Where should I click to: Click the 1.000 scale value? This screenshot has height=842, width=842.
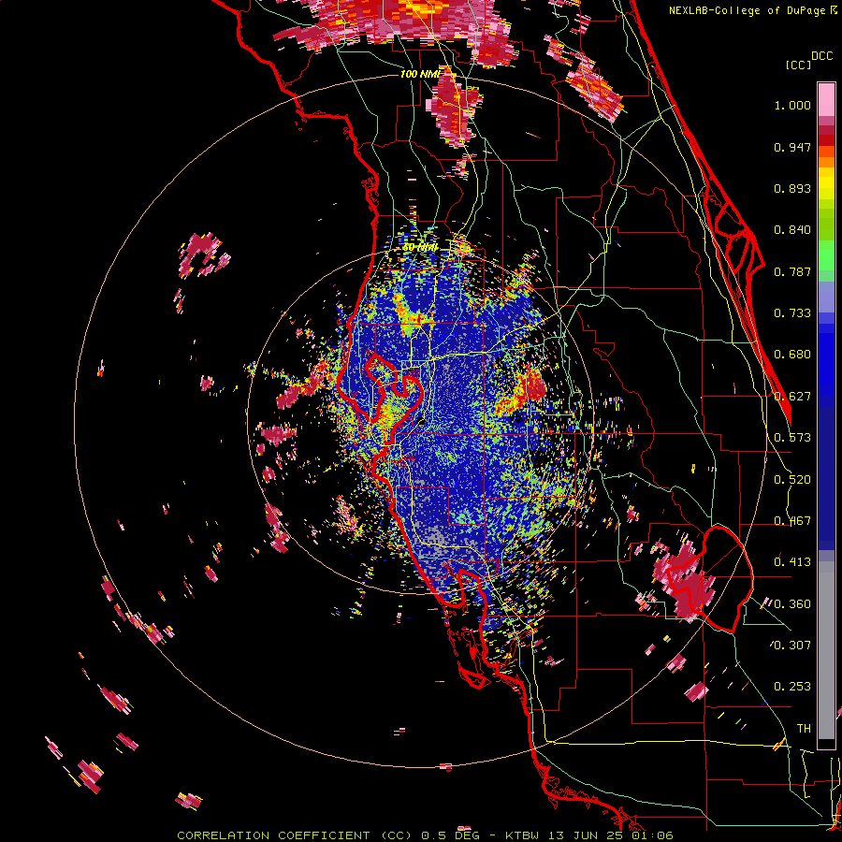(792, 105)
